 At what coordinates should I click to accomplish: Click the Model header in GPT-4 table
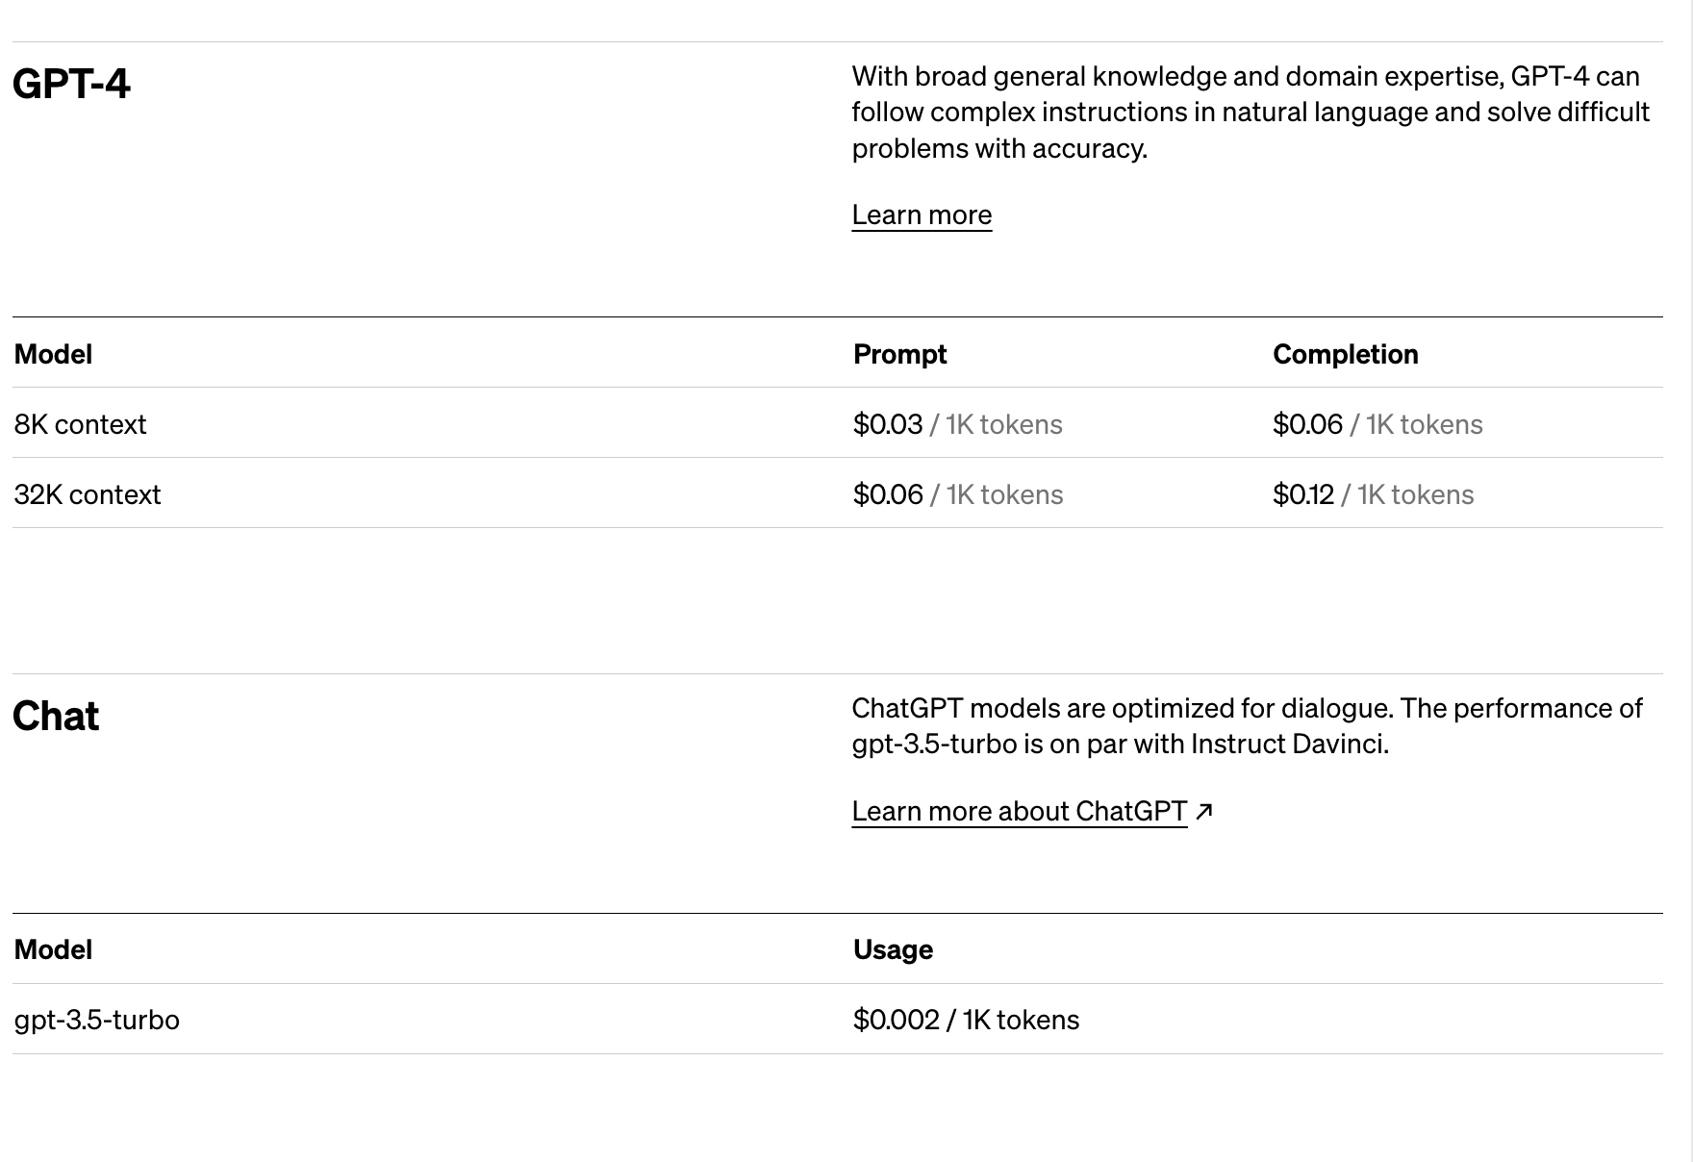(53, 354)
